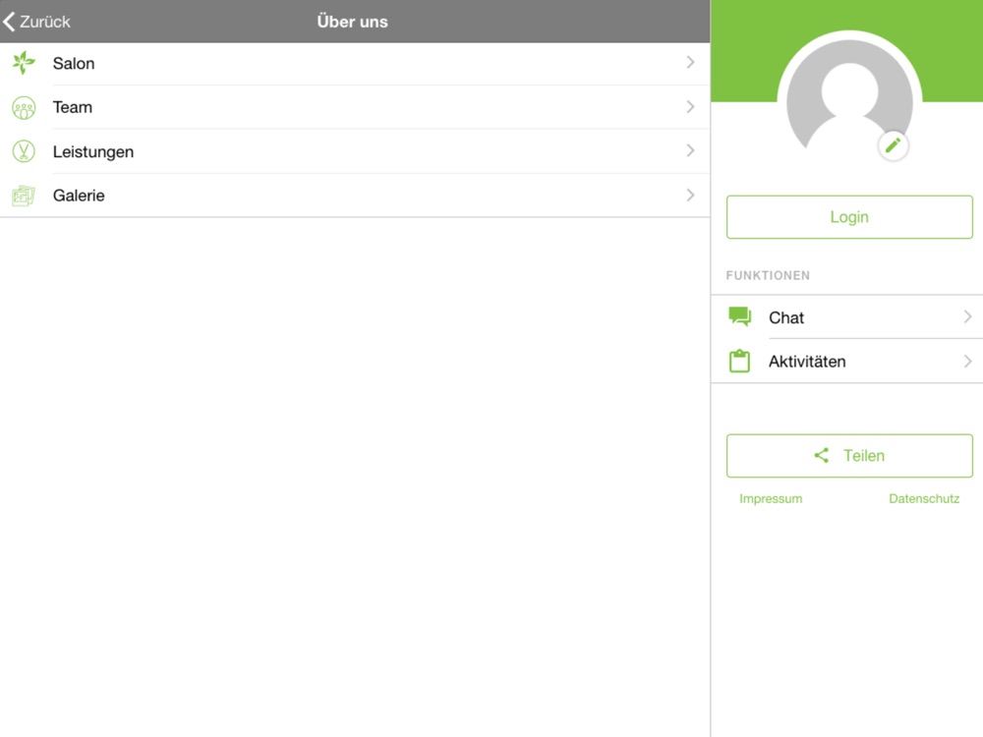Screen dimensions: 983x737
Task: Select the Leistungen menu entry
Action: pos(355,151)
